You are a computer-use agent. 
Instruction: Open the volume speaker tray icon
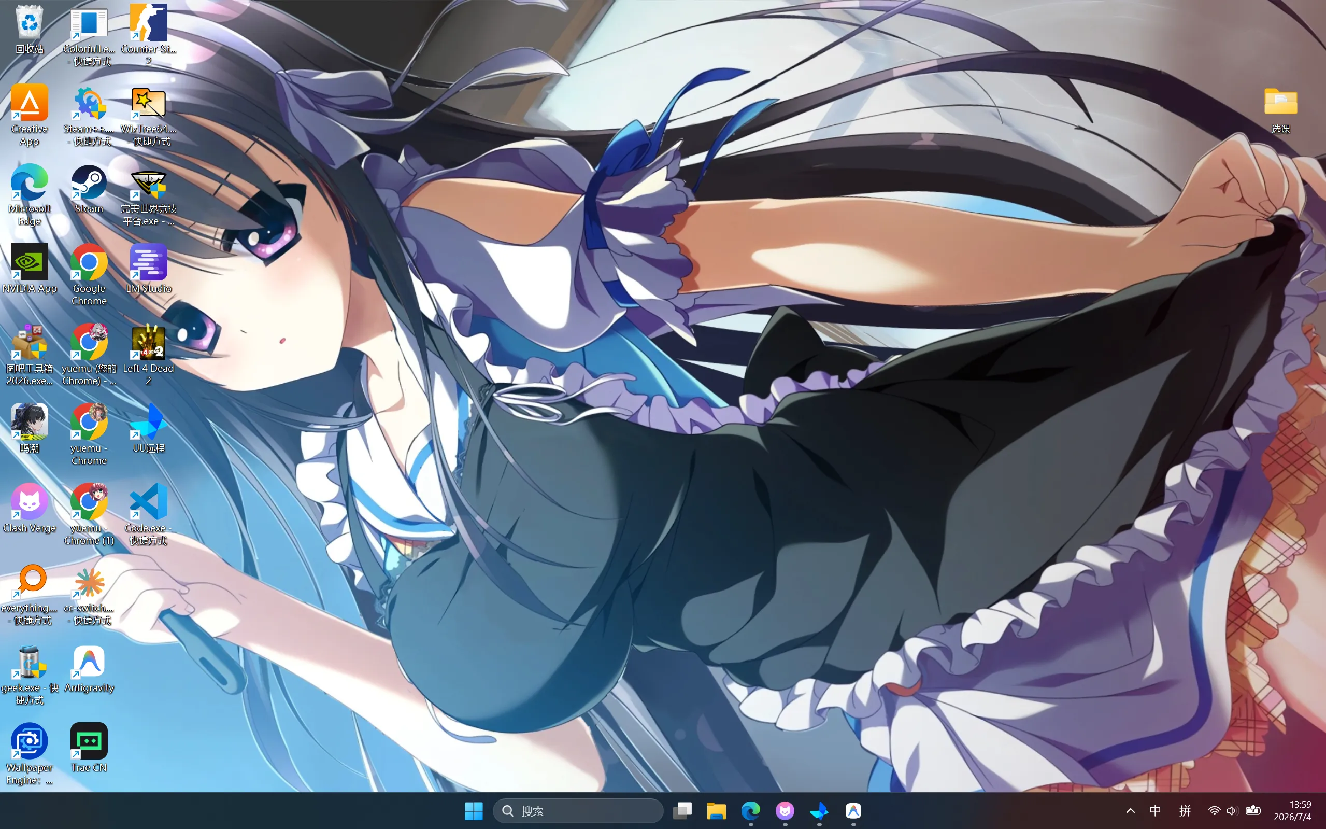(1232, 811)
